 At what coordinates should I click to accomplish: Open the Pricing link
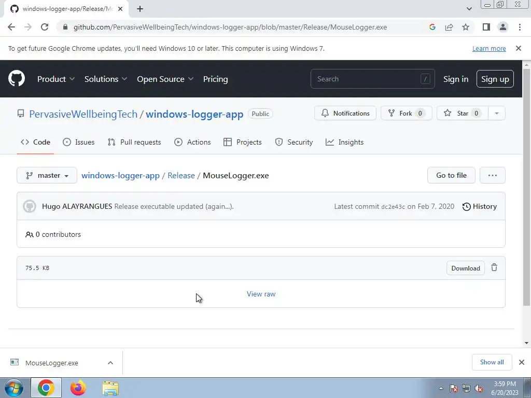(215, 79)
